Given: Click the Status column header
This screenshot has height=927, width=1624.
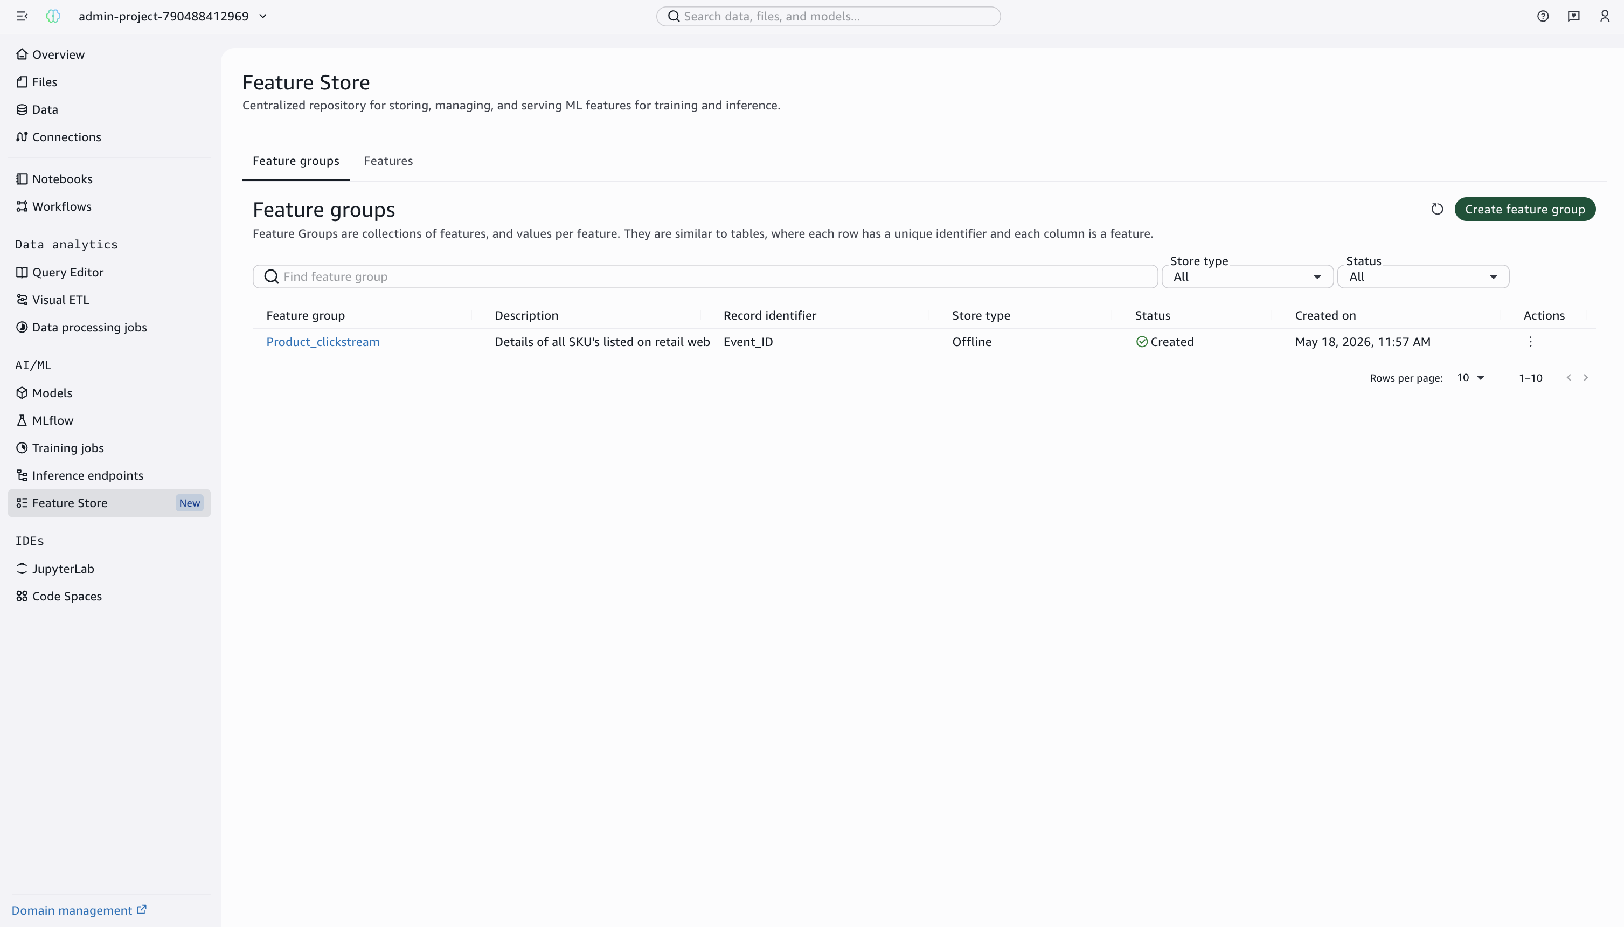Looking at the screenshot, I should tap(1153, 316).
